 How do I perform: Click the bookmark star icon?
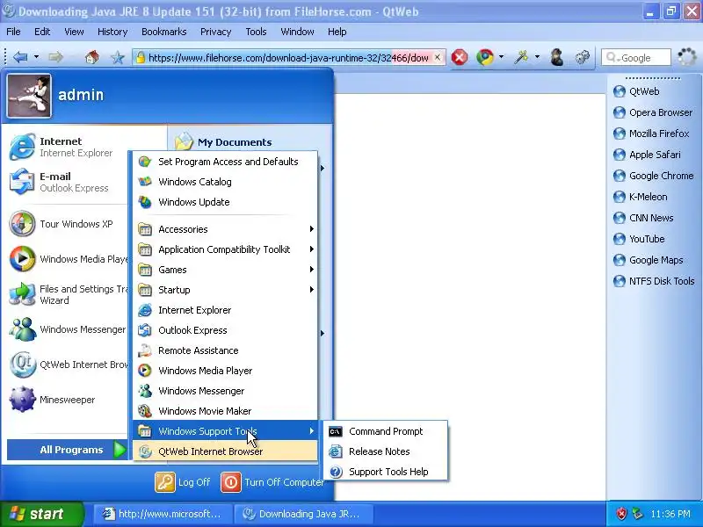click(118, 57)
